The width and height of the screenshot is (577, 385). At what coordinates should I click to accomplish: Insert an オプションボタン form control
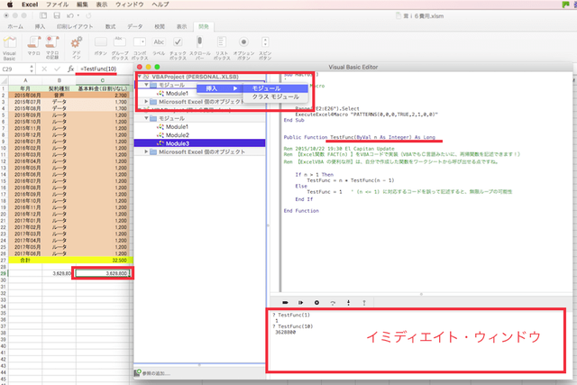pos(243,48)
